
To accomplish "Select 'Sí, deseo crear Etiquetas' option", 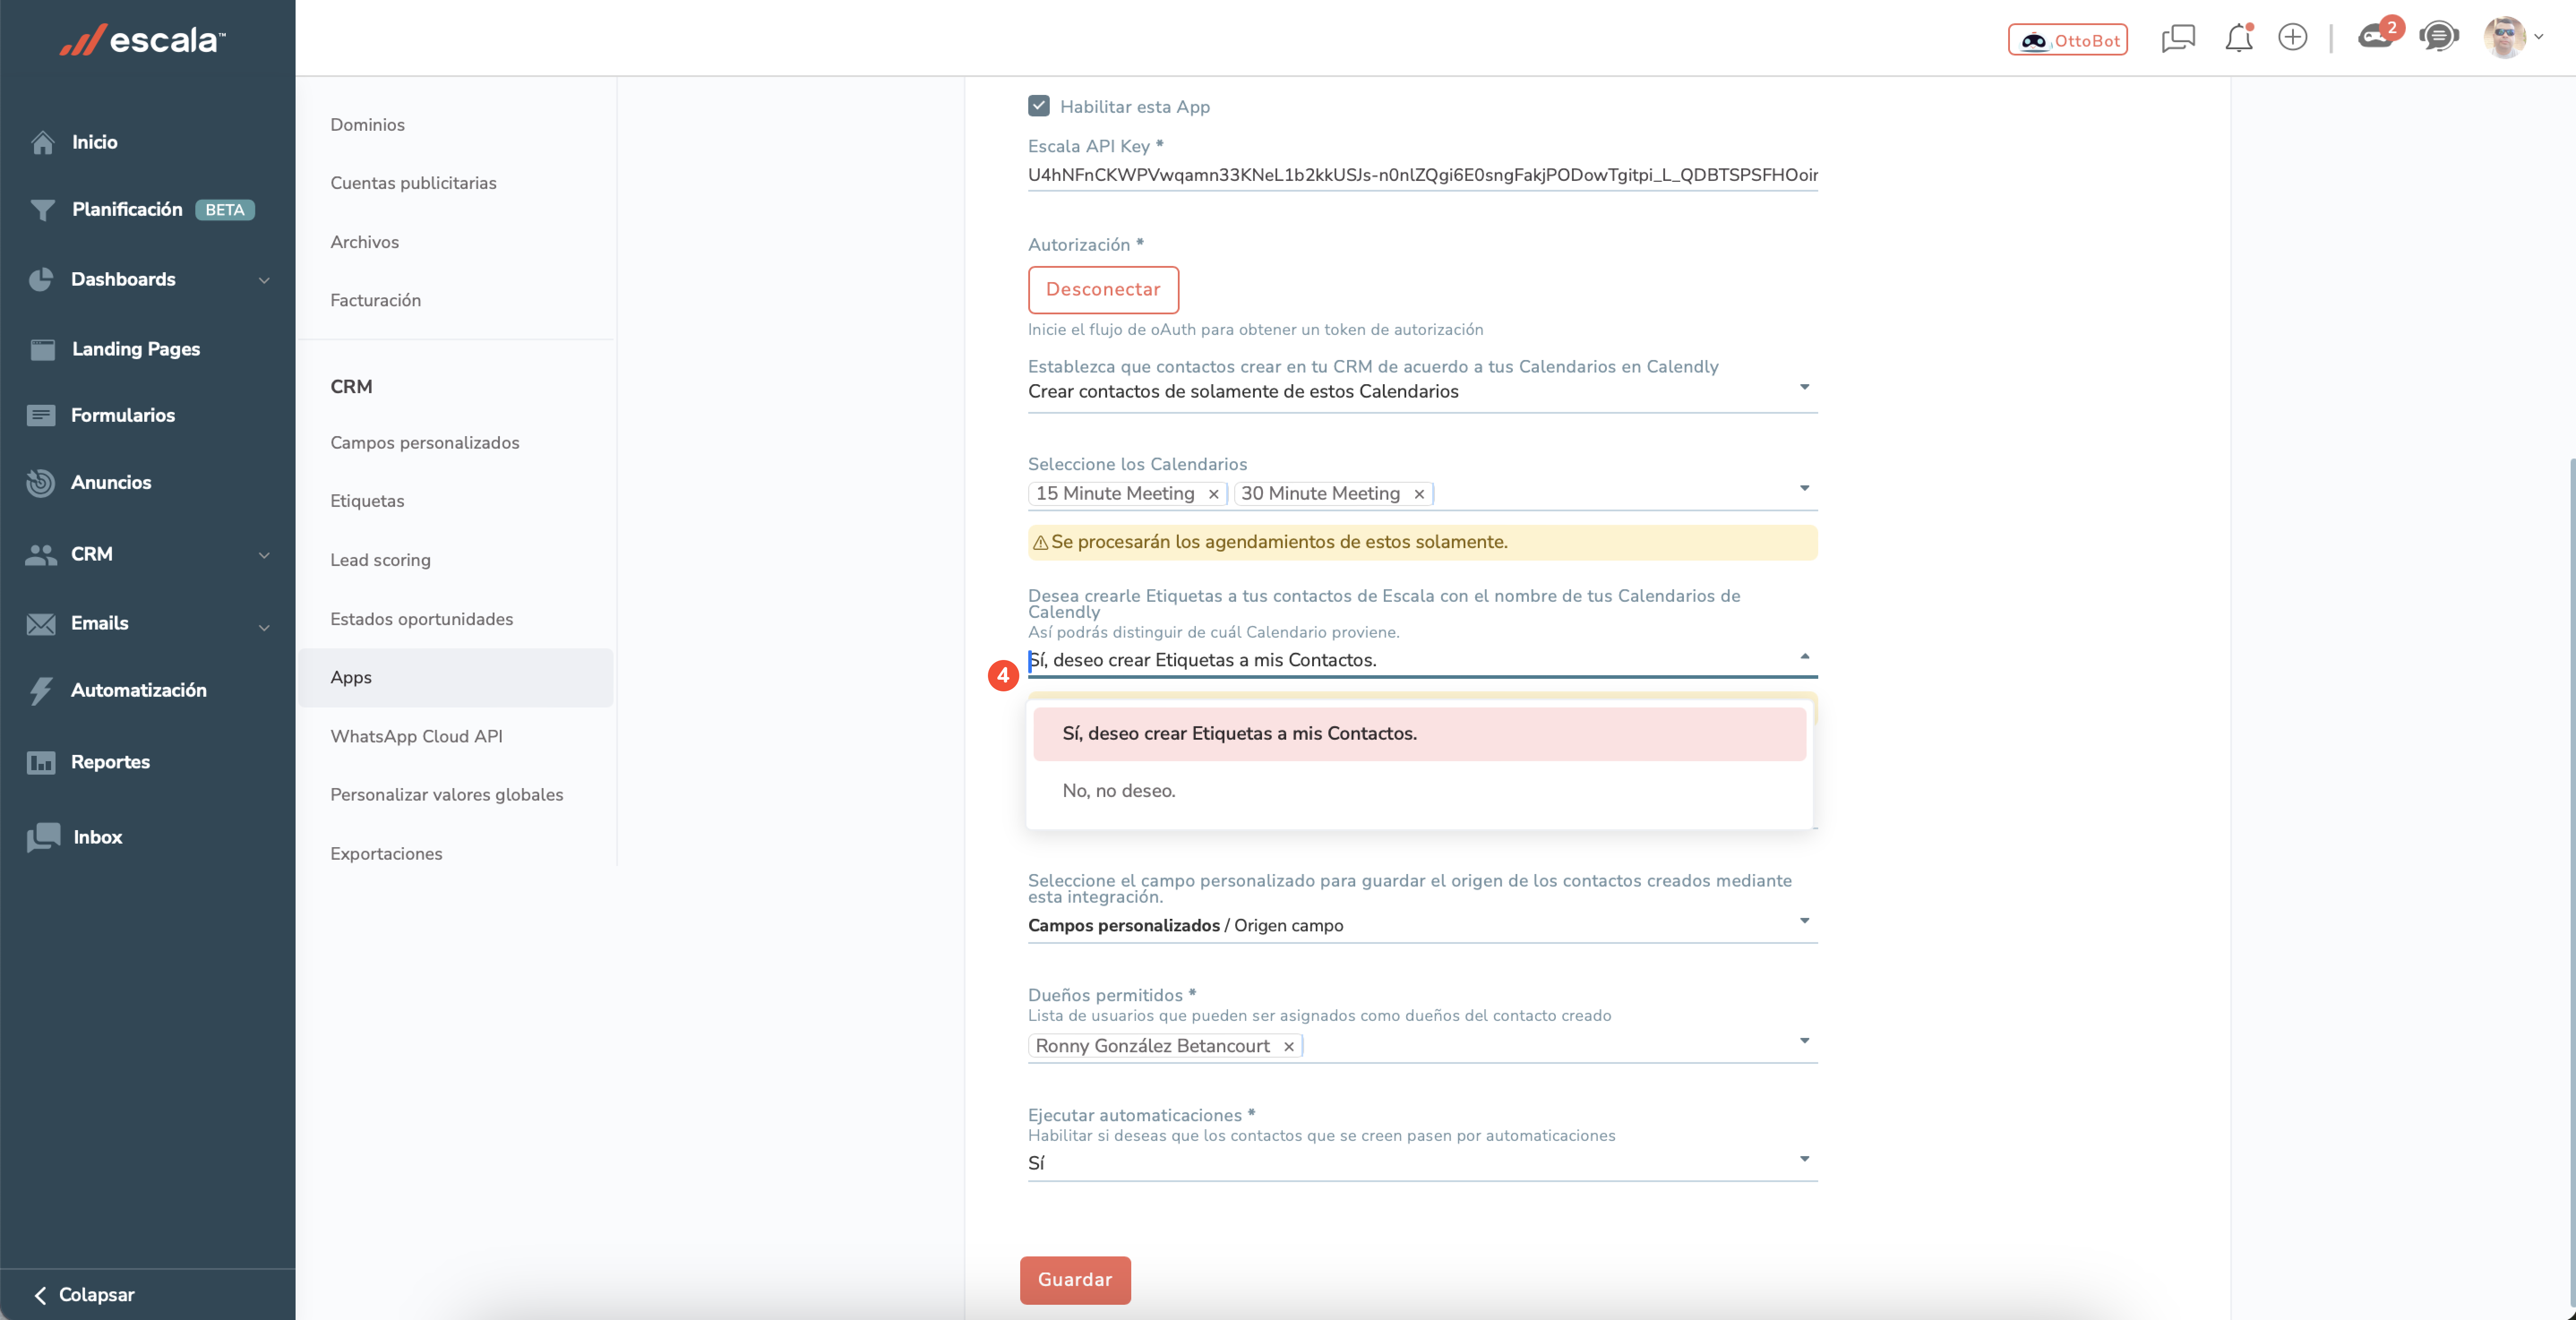I will coord(1419,734).
